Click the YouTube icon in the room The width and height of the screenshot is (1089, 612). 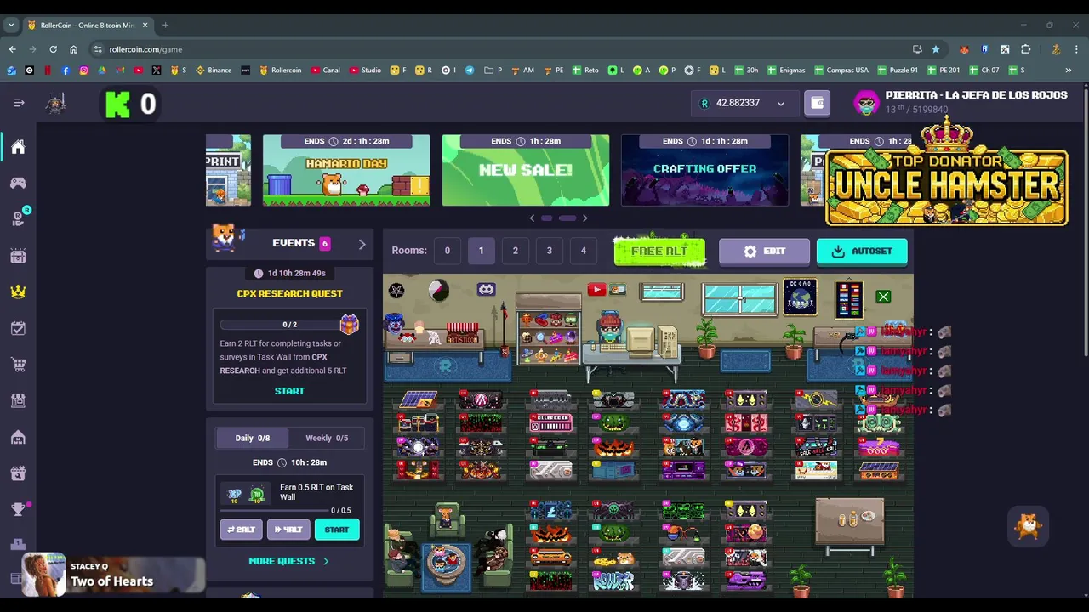(596, 290)
